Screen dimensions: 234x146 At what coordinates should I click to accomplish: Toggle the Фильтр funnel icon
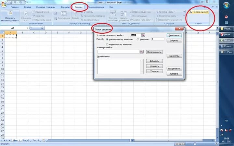(75, 13)
